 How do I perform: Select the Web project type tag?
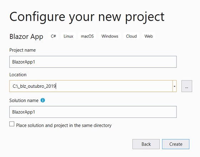[149, 36]
